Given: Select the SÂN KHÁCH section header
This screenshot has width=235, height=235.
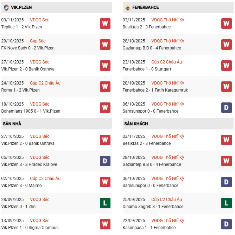Looking at the screenshot, I should coord(136,124).
